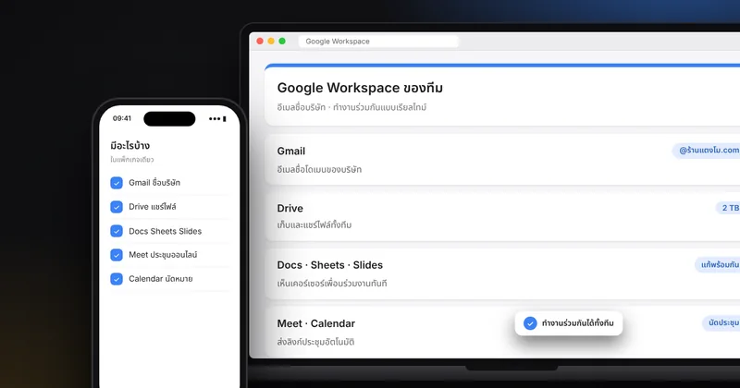
Task: Click the ส่งลิงก์ประชุมอัตโนมัติ description
Action: [315, 342]
